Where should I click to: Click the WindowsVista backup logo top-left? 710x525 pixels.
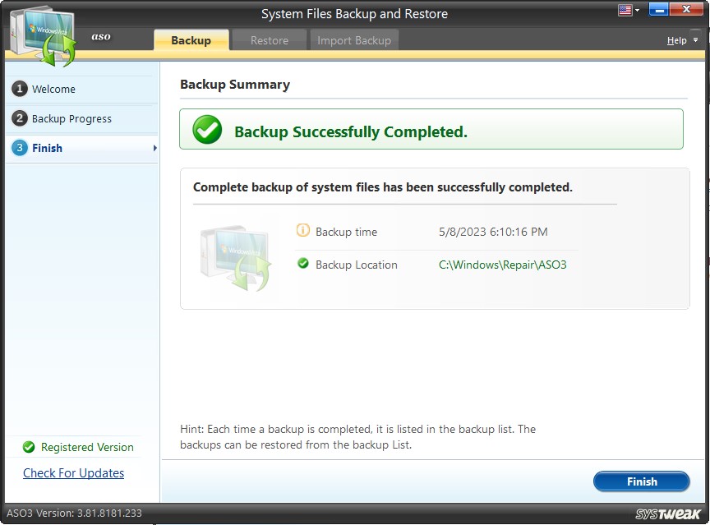tap(41, 31)
